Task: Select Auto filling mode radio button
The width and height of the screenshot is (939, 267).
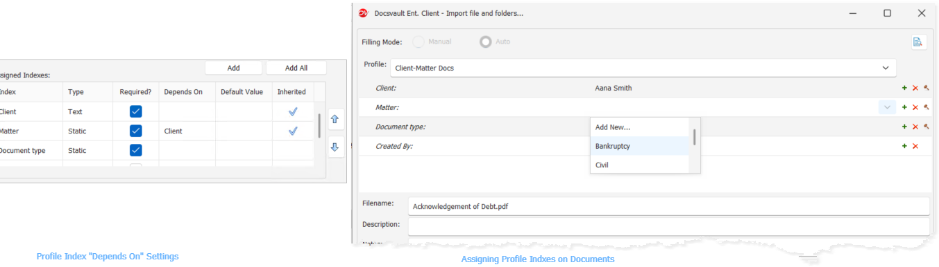Action: pos(486,42)
